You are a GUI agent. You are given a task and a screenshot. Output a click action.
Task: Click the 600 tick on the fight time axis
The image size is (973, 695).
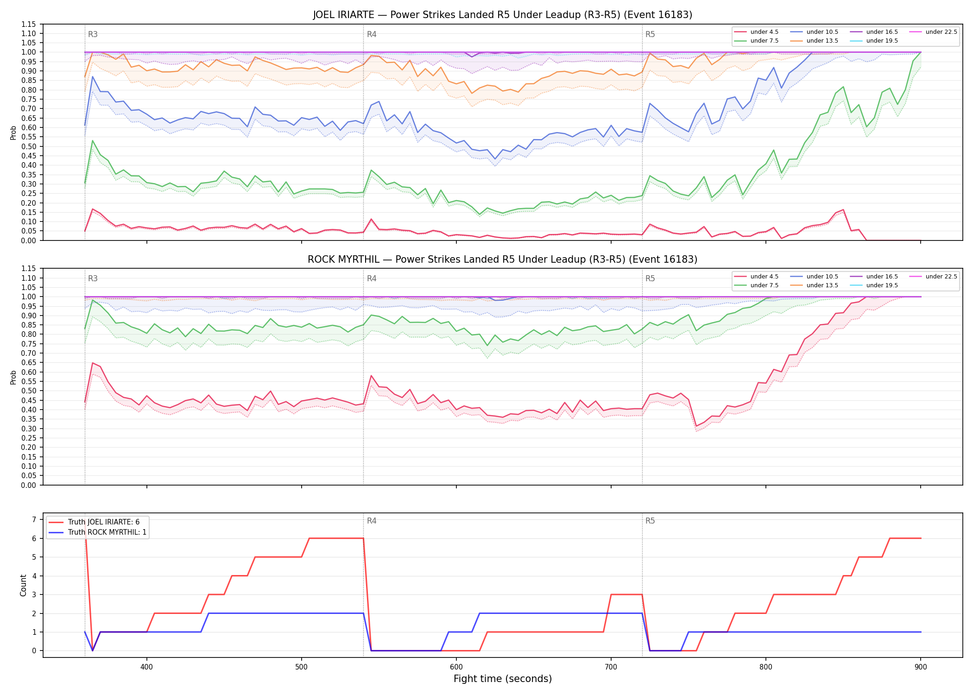(456, 666)
